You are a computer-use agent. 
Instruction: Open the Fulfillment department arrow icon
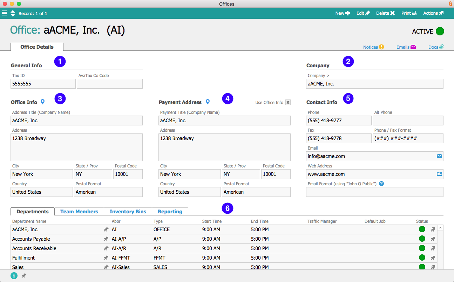[433, 258]
